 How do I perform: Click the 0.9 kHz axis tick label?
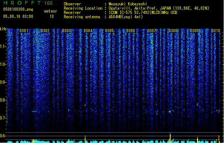click(x=3, y=82)
